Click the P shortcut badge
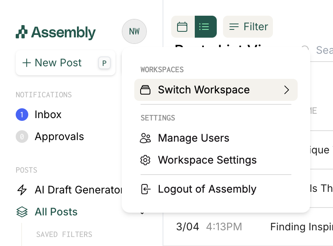 pyautogui.click(x=104, y=63)
